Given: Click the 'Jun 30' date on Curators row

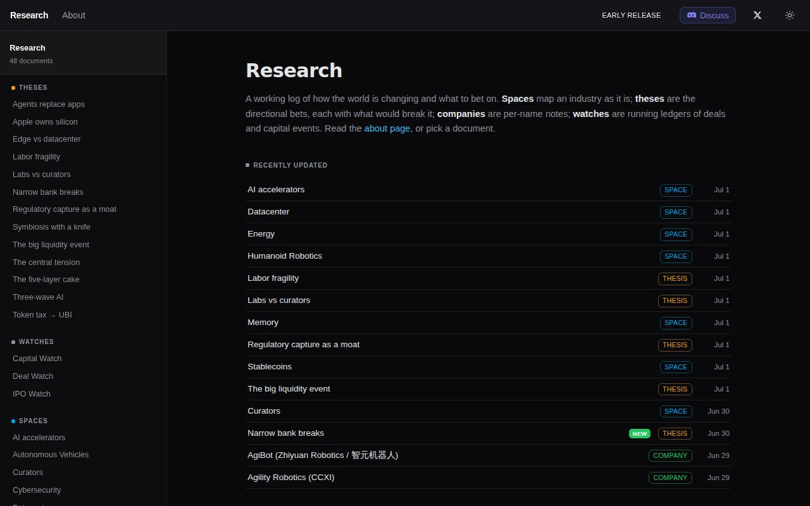Looking at the screenshot, I should (x=718, y=411).
